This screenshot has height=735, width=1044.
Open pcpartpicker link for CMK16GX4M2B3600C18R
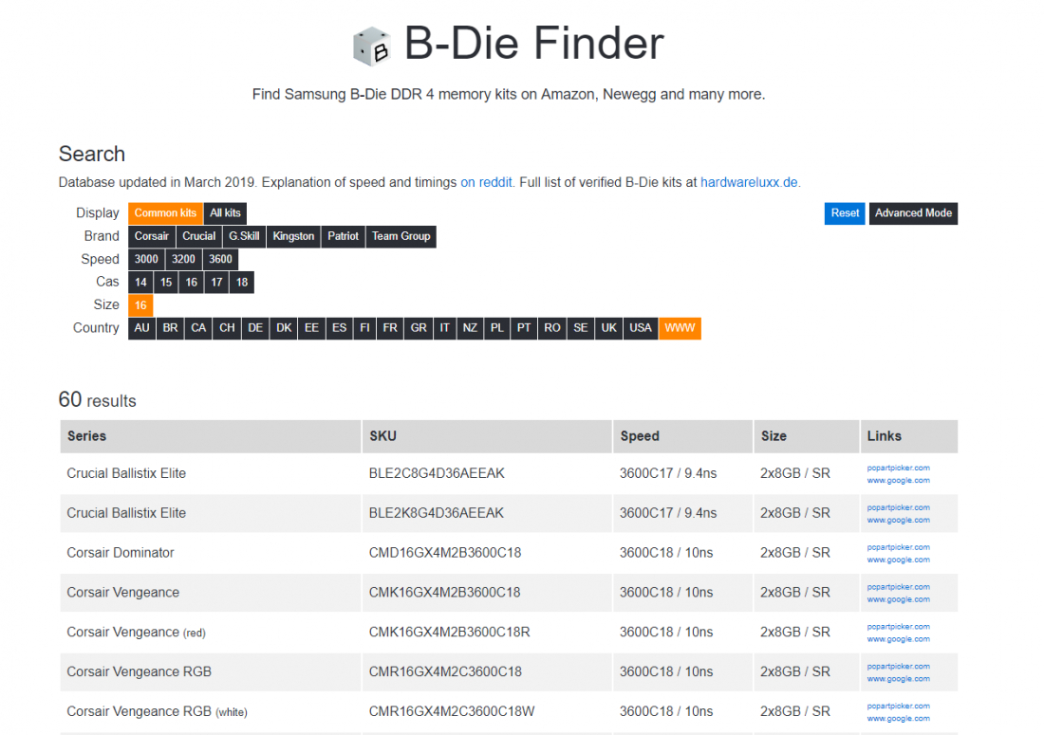click(898, 627)
